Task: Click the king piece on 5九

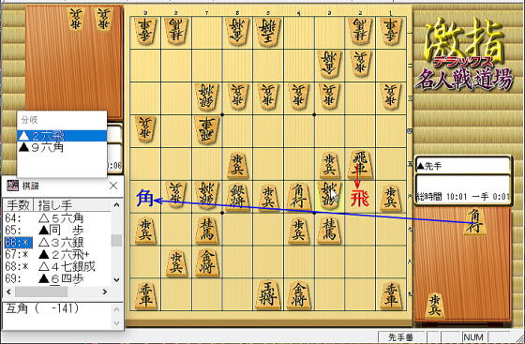Action: [267, 295]
